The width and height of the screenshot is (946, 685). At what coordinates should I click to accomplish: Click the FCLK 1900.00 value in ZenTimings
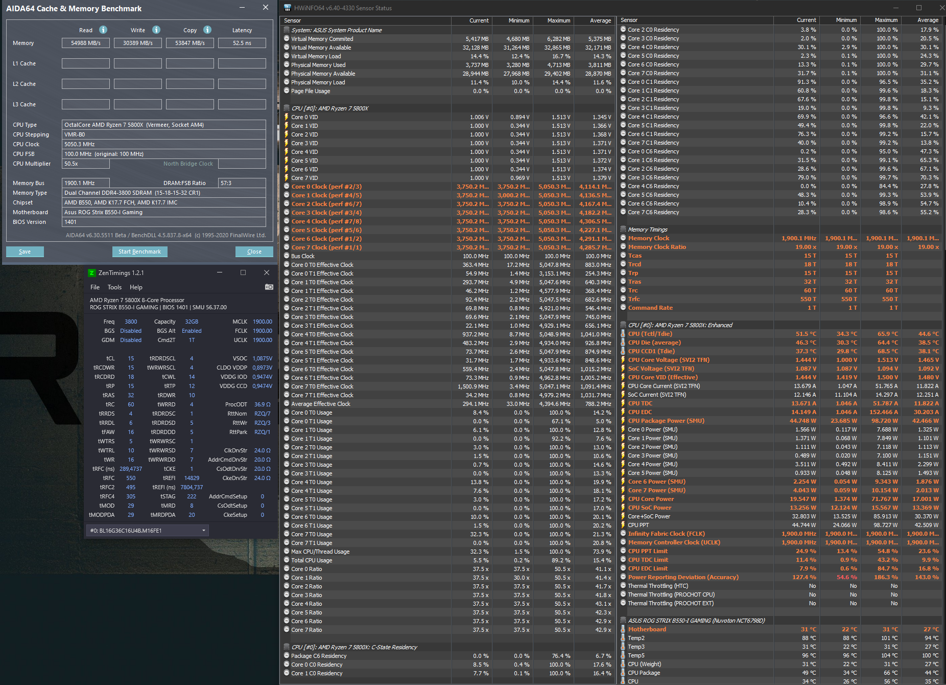pos(263,331)
